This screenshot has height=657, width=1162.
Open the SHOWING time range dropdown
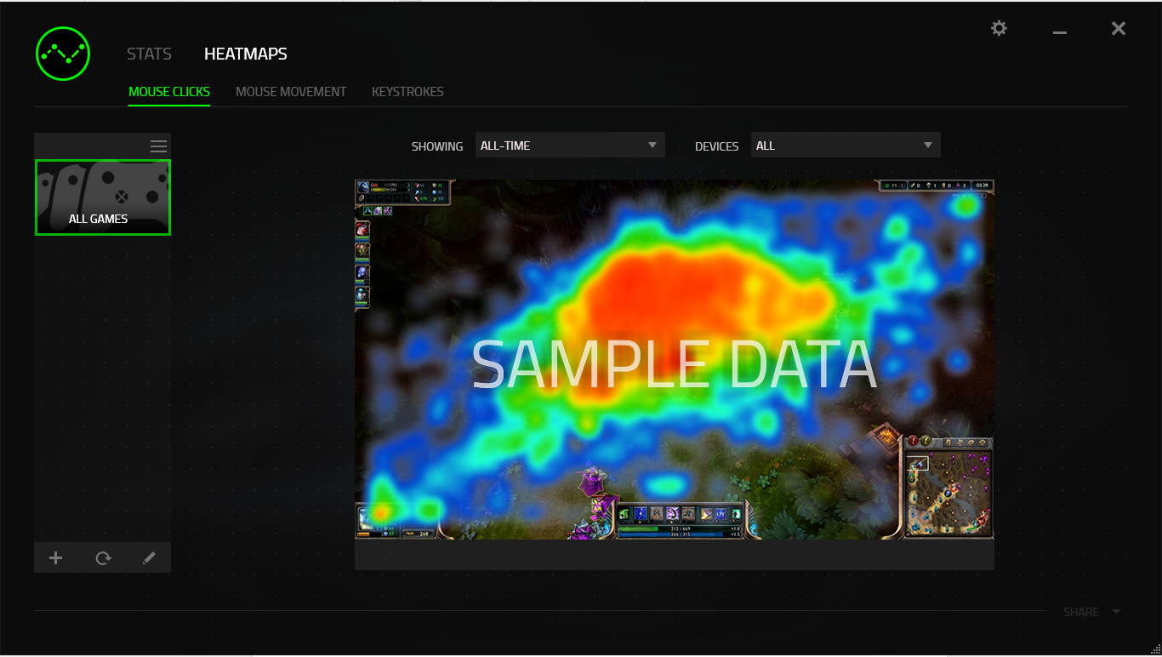pos(570,146)
